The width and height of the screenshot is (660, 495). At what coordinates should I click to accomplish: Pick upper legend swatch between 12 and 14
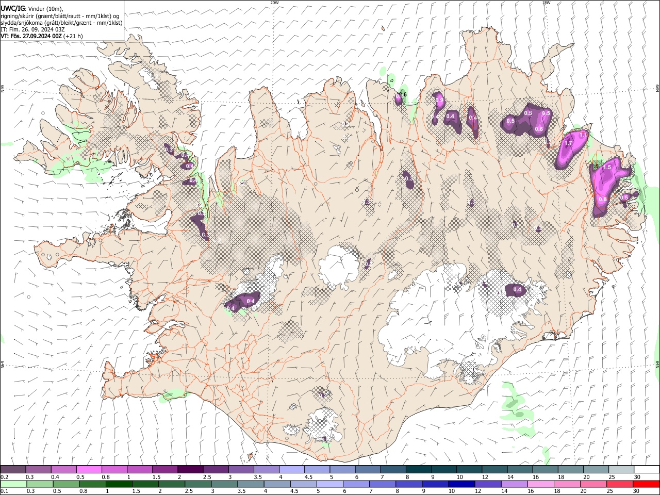point(494,470)
